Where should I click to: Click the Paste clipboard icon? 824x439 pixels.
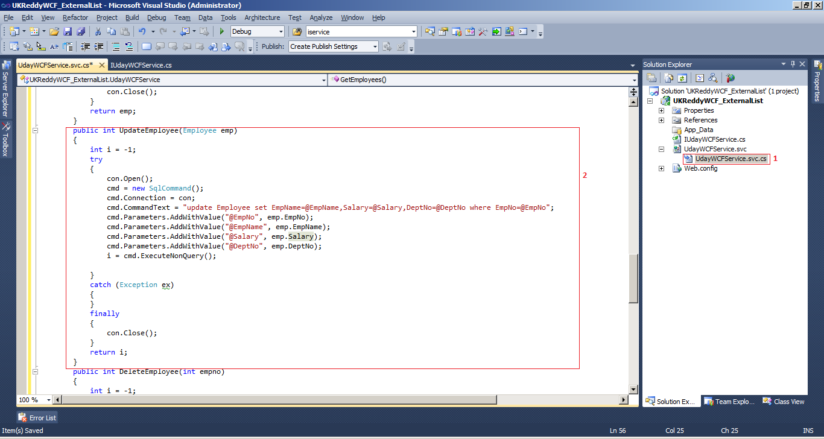point(125,31)
